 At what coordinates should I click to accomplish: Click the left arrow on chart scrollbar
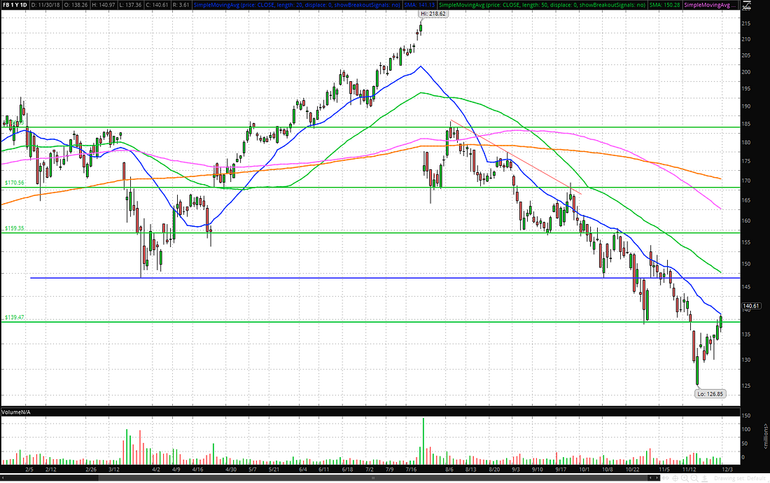tap(650, 478)
